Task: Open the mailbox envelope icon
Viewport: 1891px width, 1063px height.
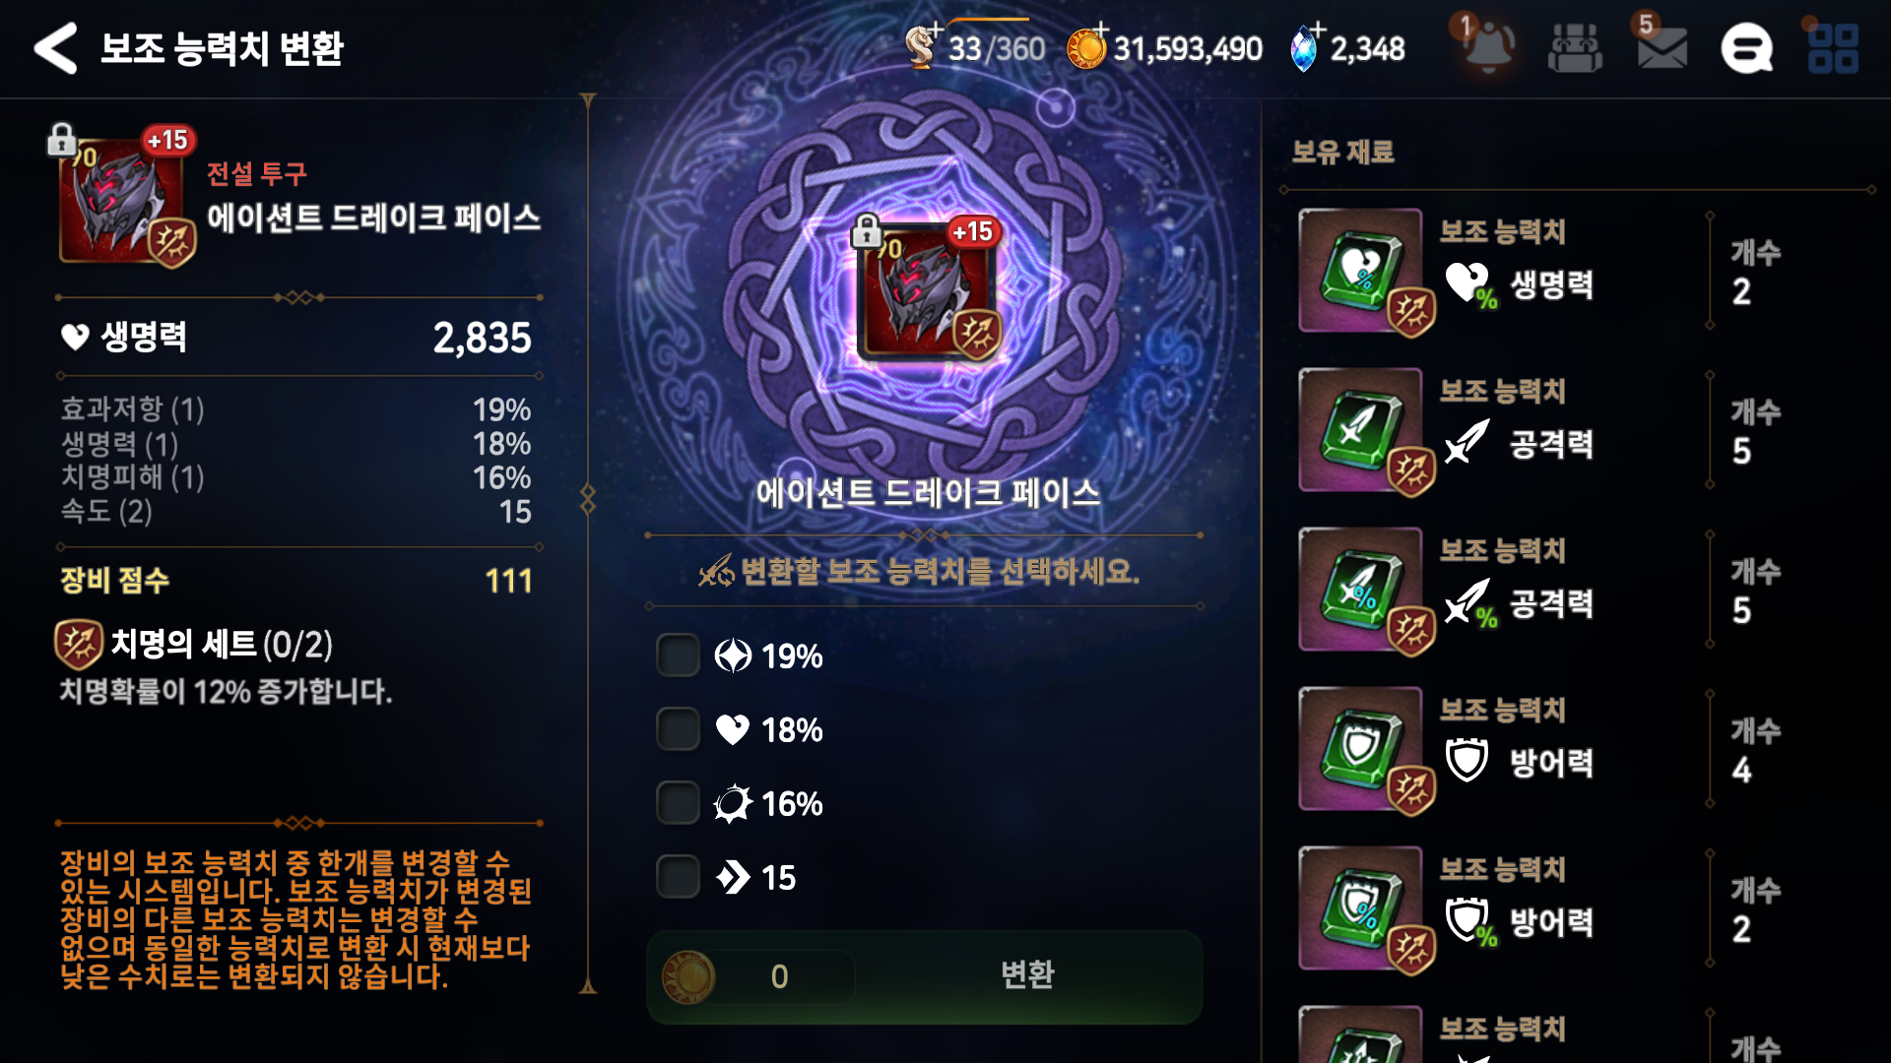Action: coord(1662,47)
